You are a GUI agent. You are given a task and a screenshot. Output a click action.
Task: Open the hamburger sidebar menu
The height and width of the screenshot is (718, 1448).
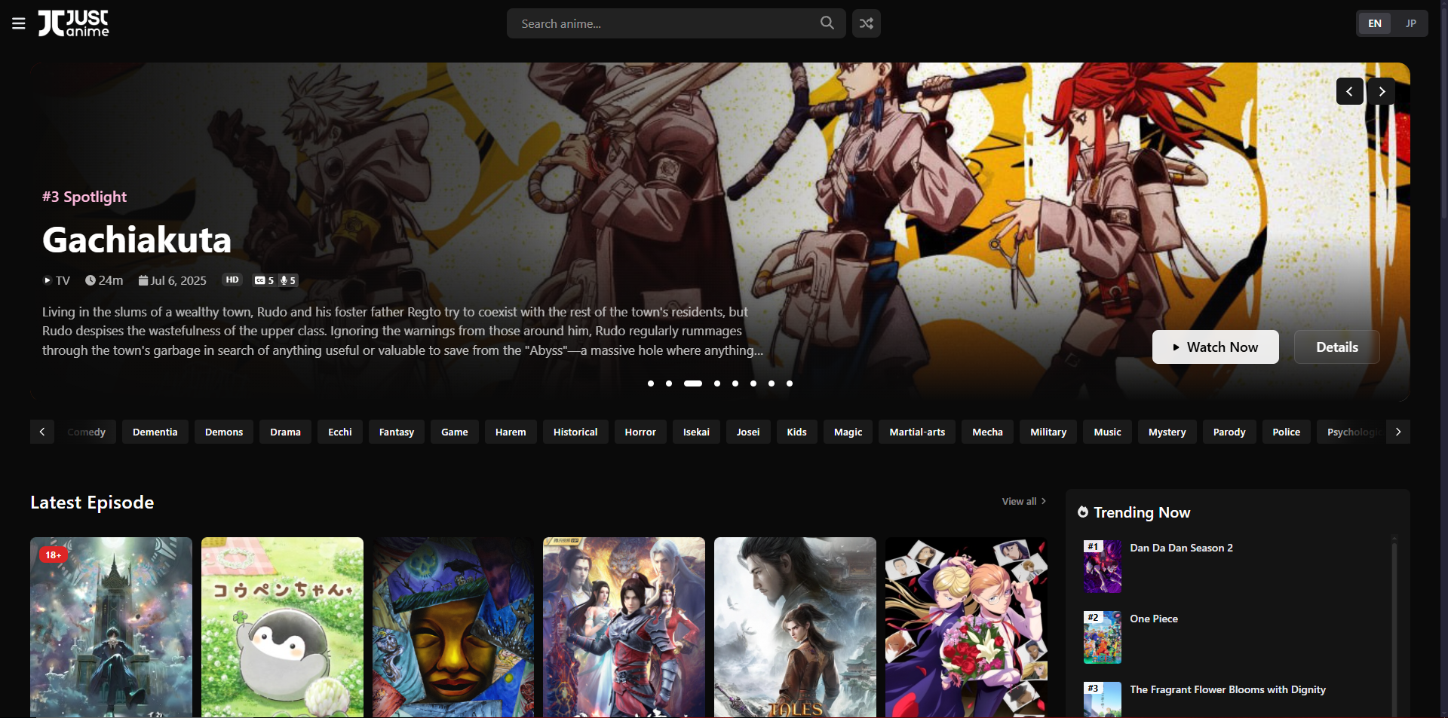(19, 24)
